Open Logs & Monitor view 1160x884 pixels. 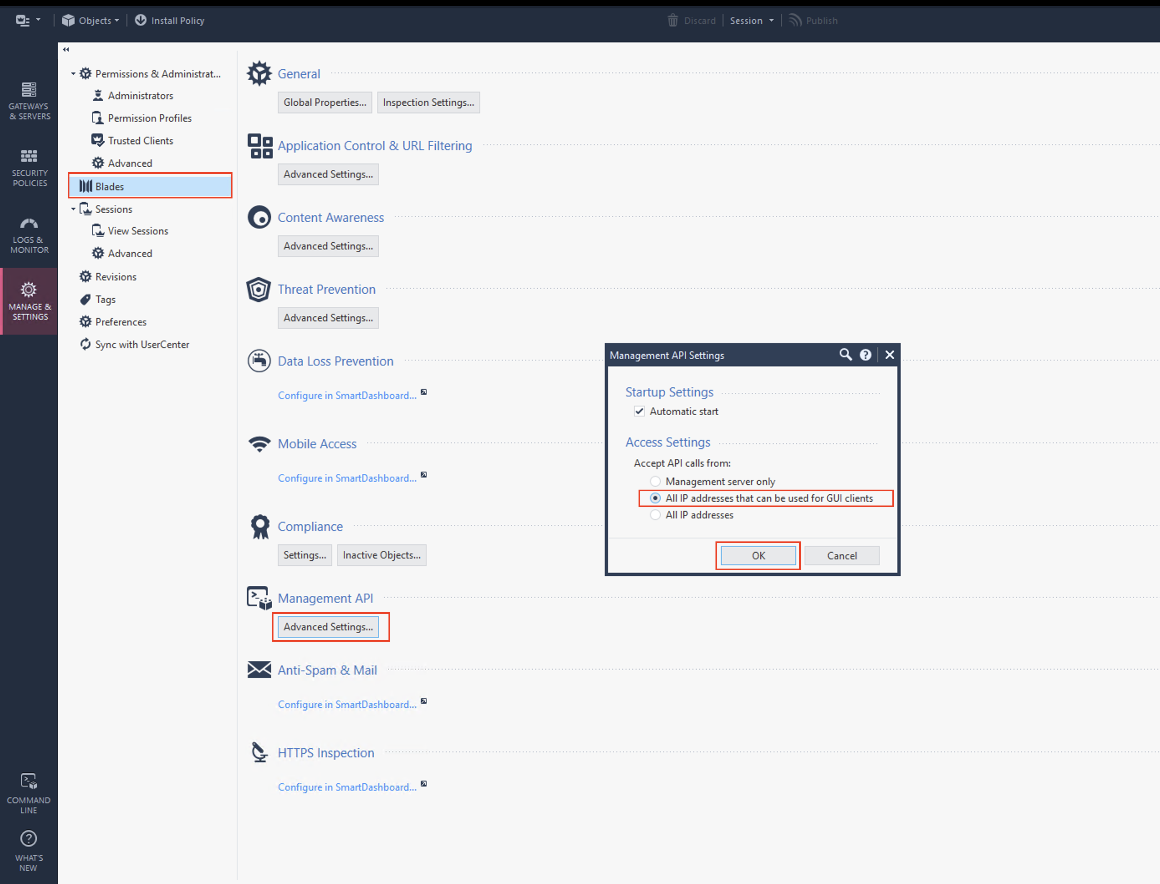29,235
